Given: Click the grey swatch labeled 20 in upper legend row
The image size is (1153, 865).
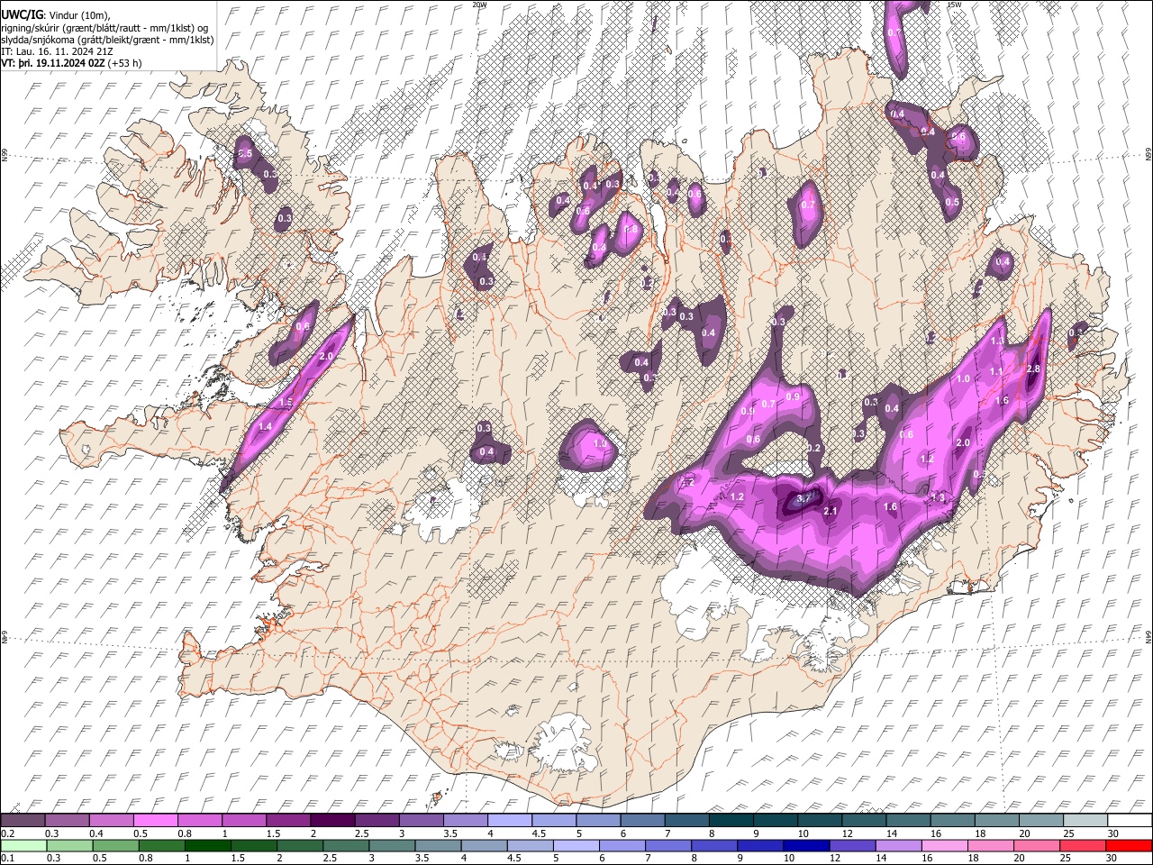Looking at the screenshot, I should (1041, 821).
